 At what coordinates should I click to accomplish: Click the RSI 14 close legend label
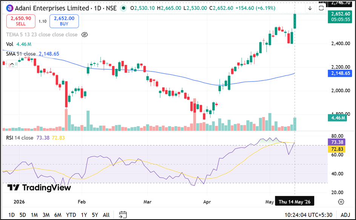coord(20,138)
